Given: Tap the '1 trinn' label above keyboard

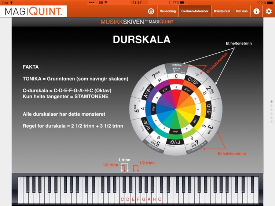Looking at the screenshot, I should [x=124, y=160].
